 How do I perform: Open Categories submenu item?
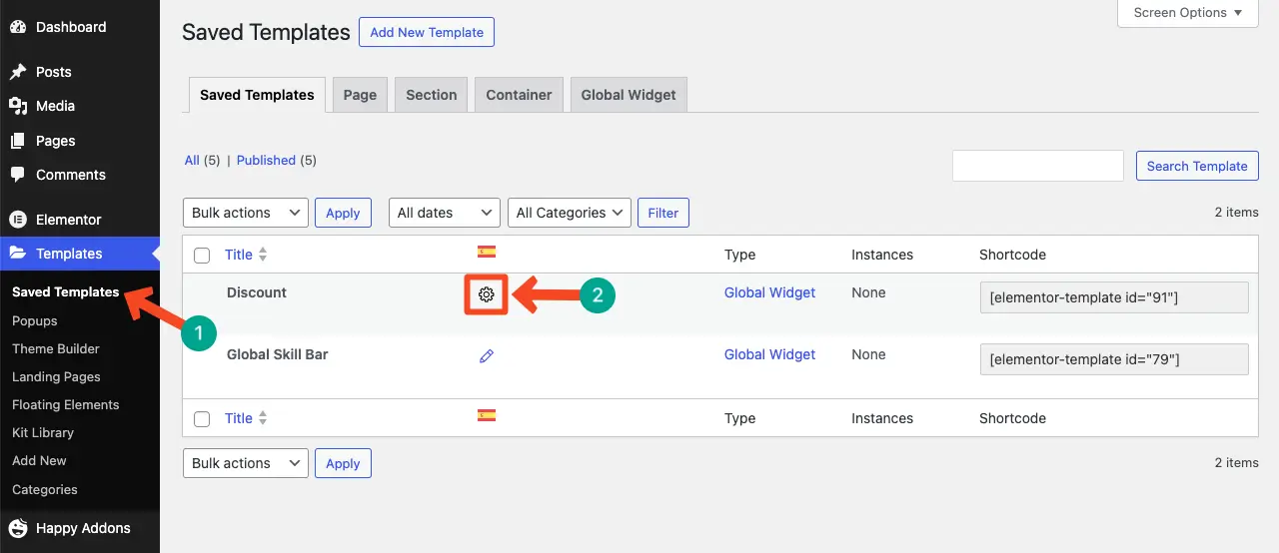click(45, 490)
